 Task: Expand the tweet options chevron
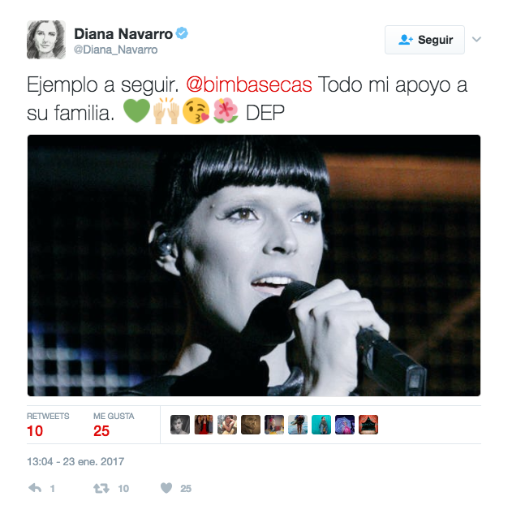coord(476,39)
